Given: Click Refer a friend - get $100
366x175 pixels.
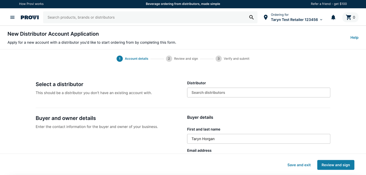Looking at the screenshot, I should coord(328,4).
